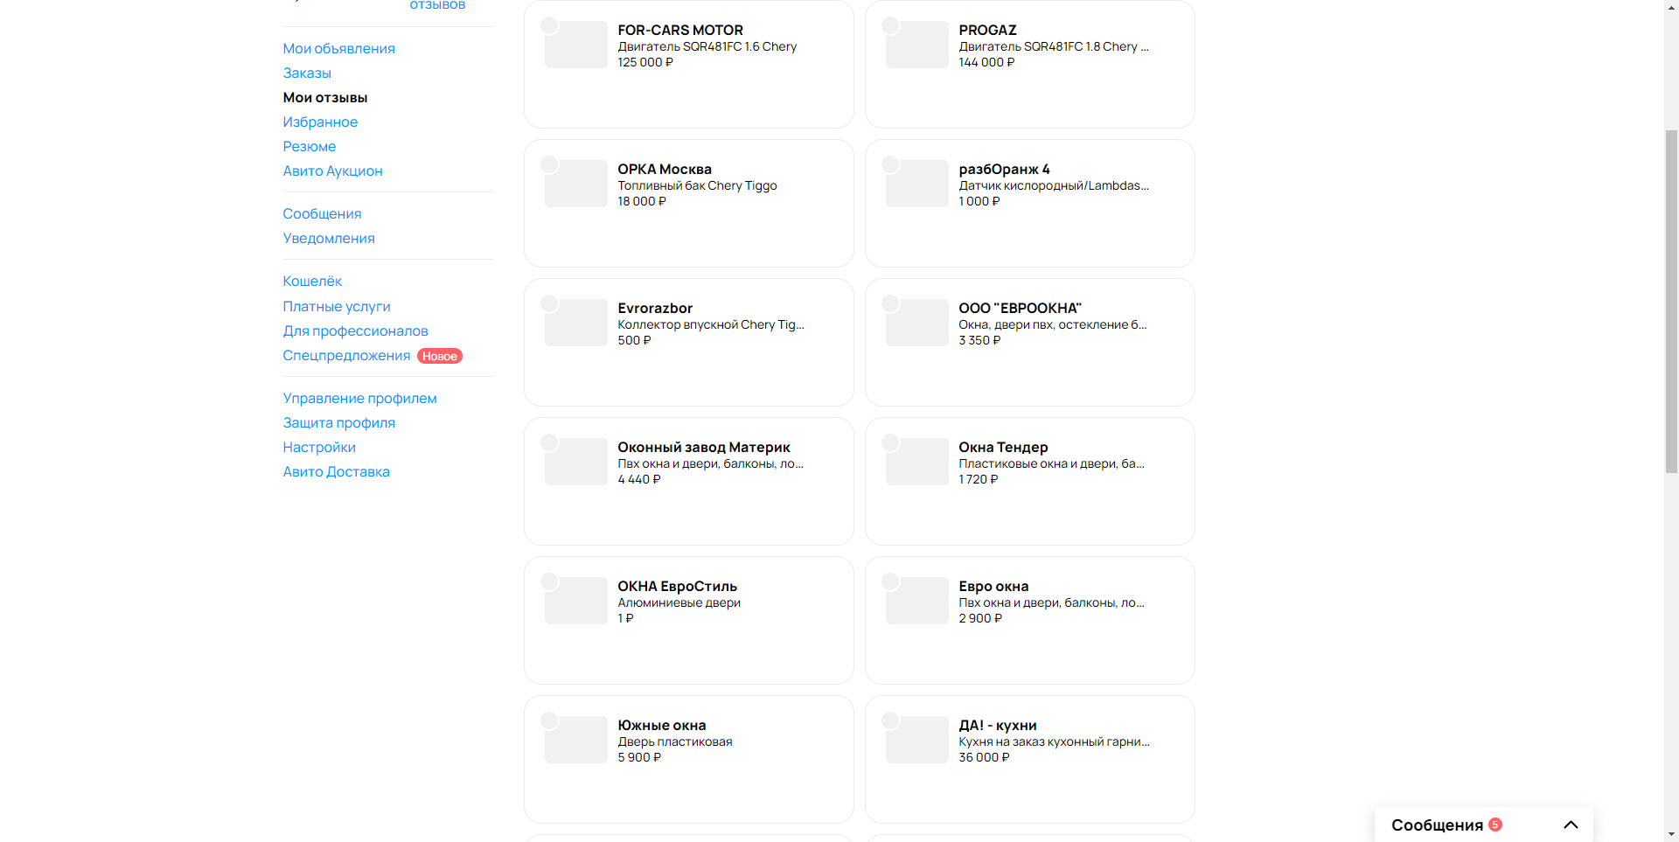Click разбОранж 4 seller avatar circle
This screenshot has width=1679, height=842.
[890, 164]
